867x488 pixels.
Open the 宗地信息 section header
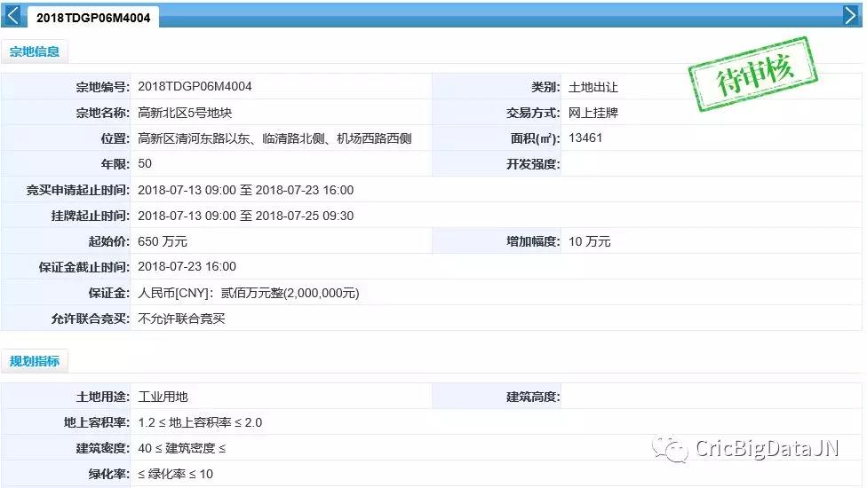click(35, 51)
